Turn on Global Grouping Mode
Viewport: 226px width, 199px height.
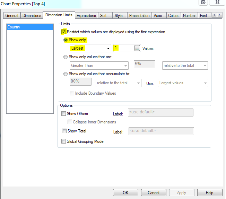pos(63,141)
